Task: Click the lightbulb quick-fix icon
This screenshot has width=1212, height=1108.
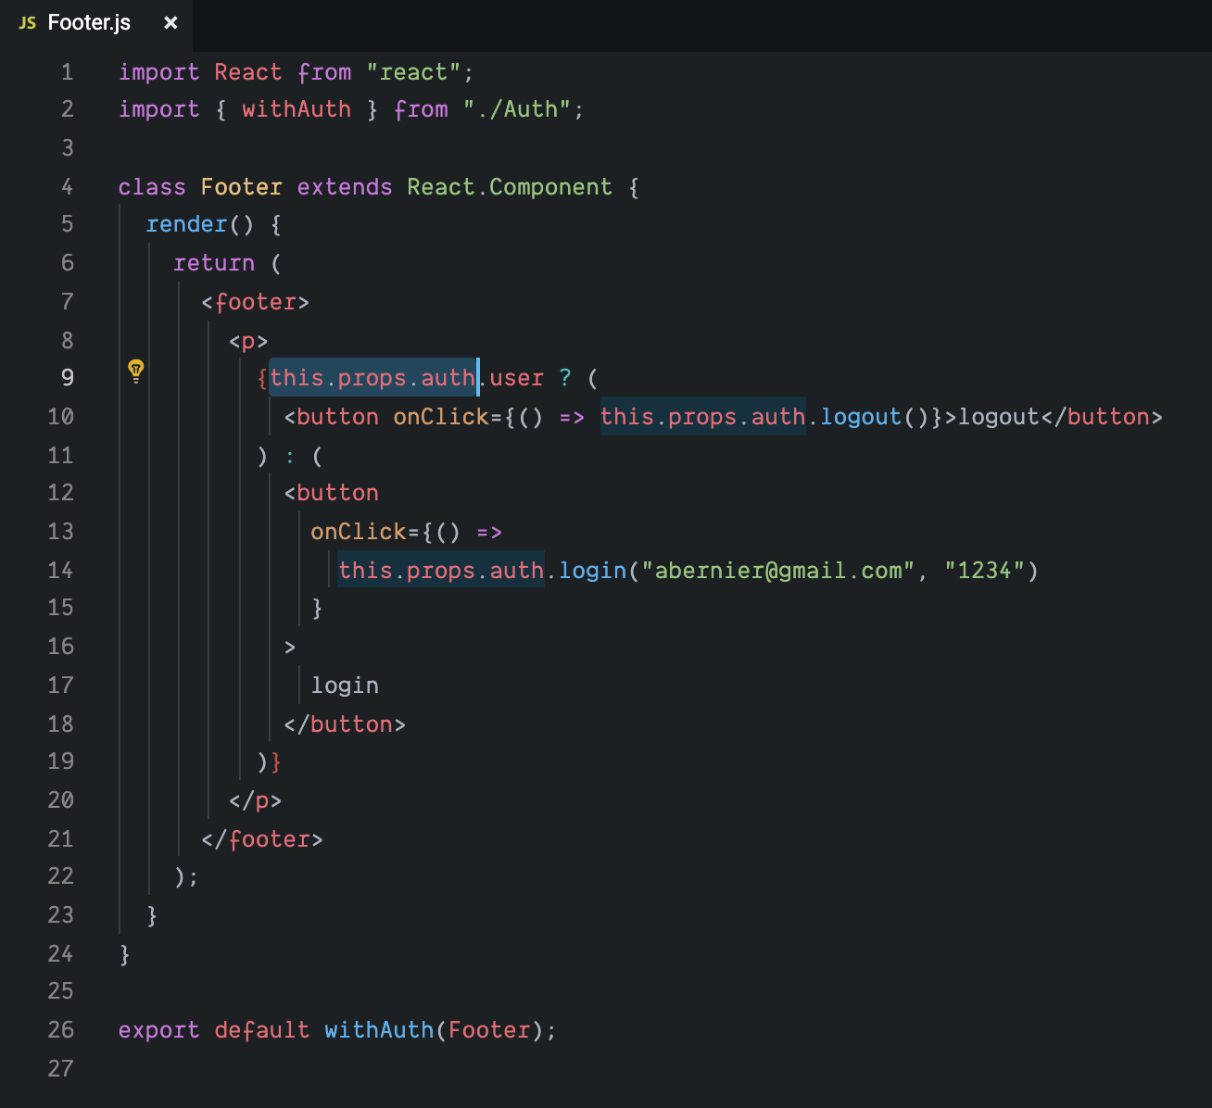Action: click(136, 371)
